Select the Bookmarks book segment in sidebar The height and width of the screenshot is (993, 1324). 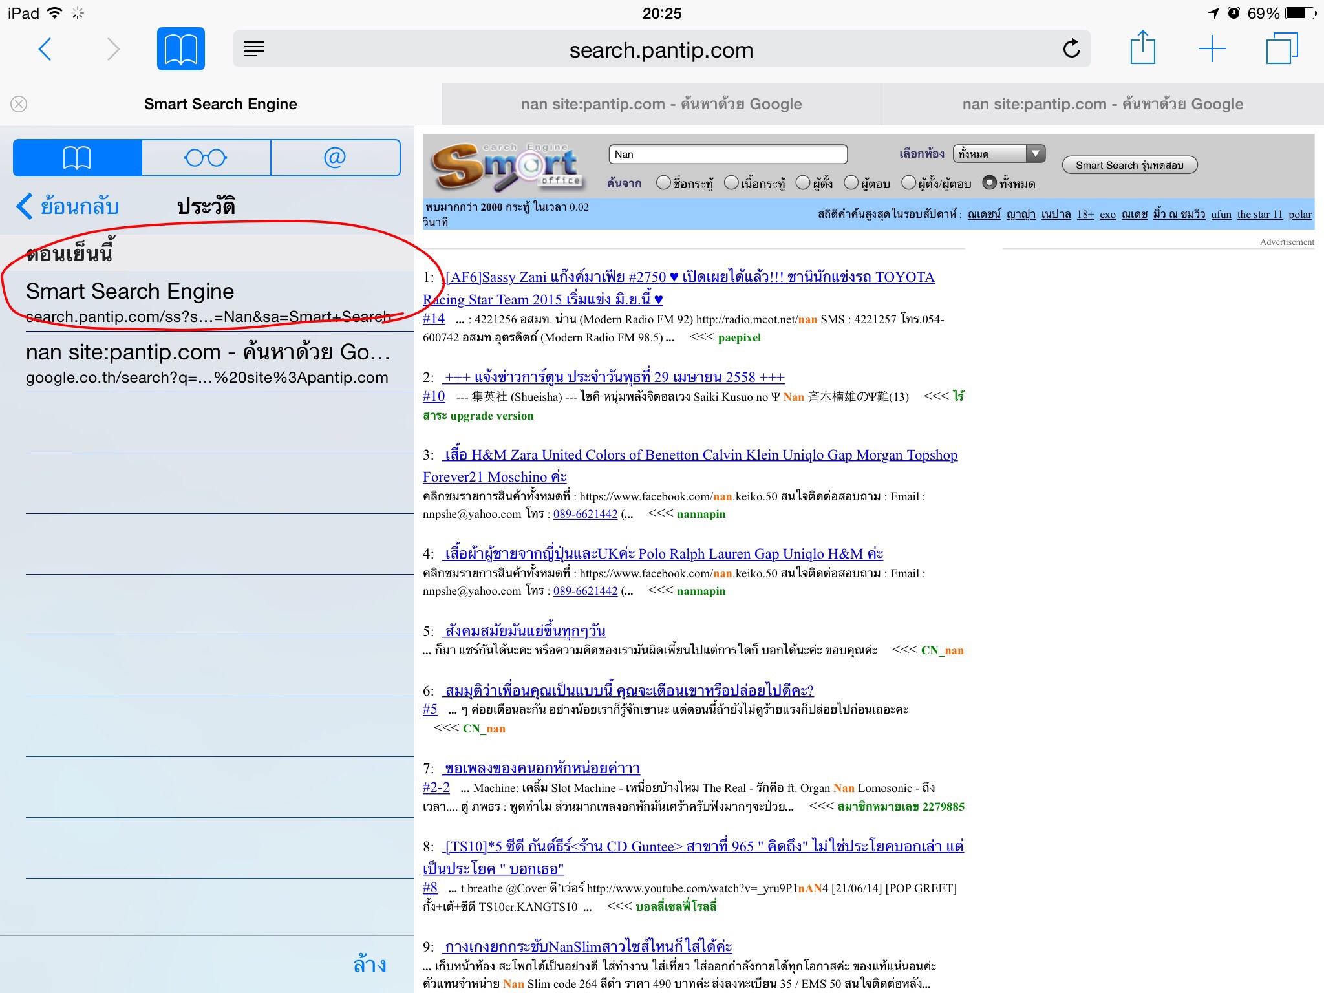coord(78,158)
